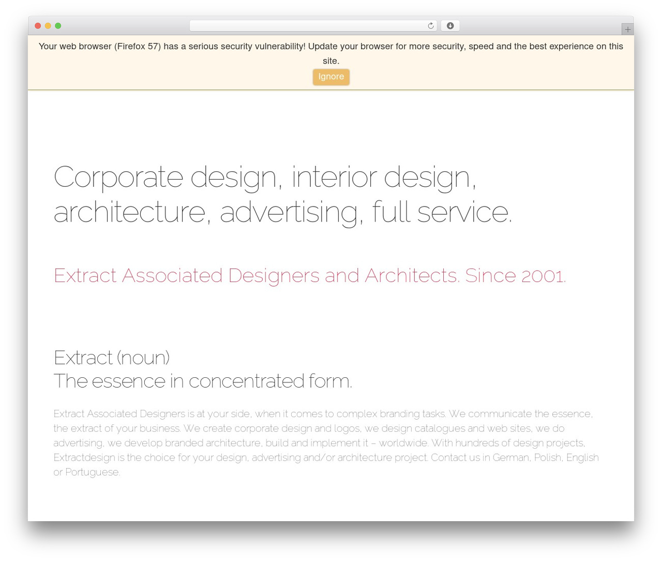Viewport: 662px width, 561px height.
Task: Click the browser security vulnerability warning text
Action: pos(331,53)
